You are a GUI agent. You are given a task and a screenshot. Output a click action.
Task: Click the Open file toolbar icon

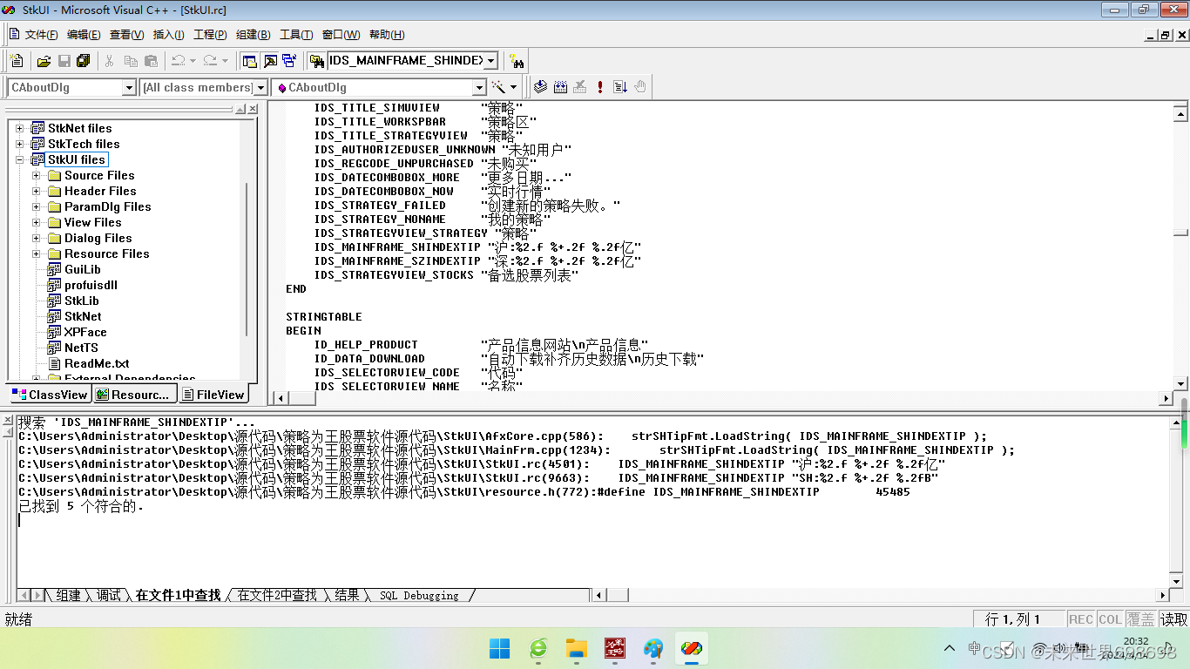(x=44, y=60)
